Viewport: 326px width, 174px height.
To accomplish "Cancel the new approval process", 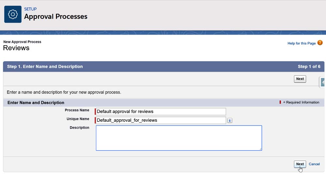I will coord(314,164).
